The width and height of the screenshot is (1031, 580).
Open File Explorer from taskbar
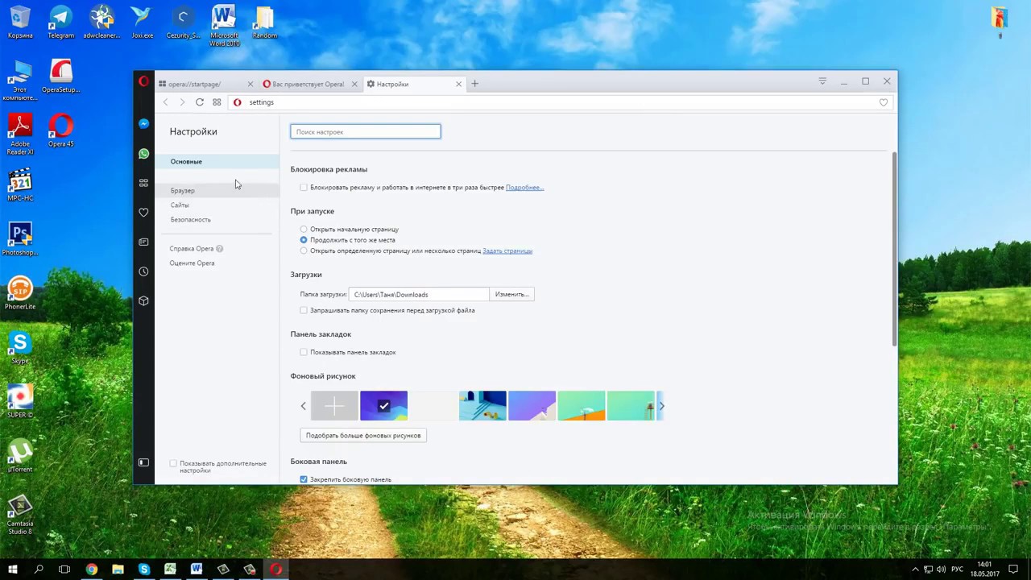(118, 570)
